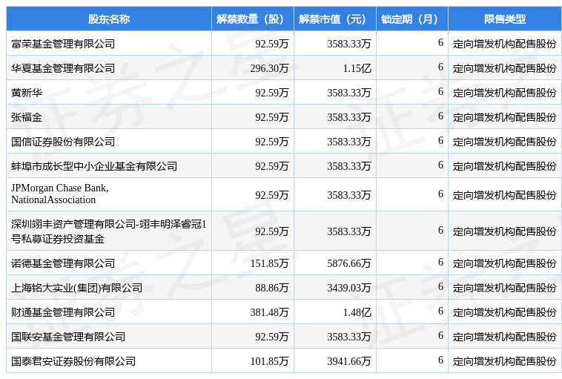The image size is (562, 379).
Task: Select the 国信证券股份有限公司 shareholder name
Action: tap(63, 142)
